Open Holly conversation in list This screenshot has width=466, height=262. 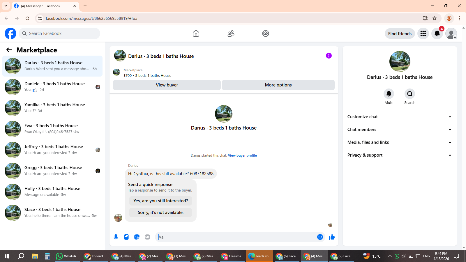coord(52,192)
